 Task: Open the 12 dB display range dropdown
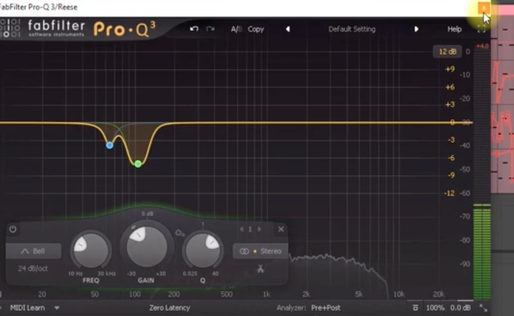447,51
